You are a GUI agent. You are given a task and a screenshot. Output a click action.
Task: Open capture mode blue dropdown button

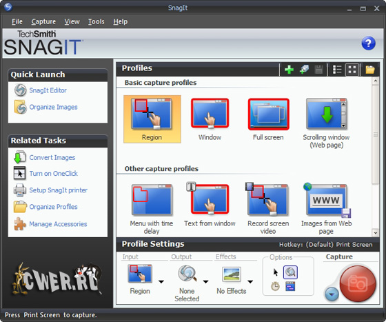point(332,294)
